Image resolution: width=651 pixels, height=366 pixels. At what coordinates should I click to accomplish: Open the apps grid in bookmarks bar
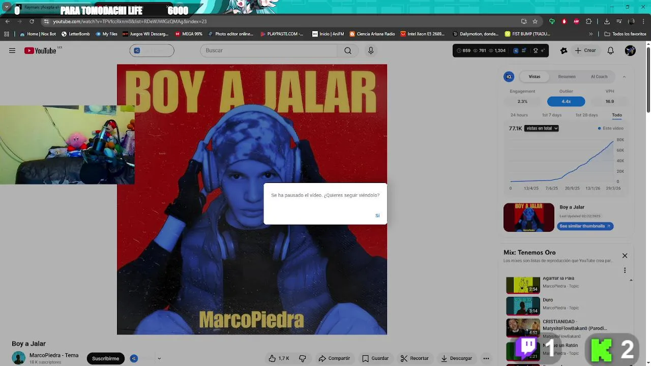coord(7,34)
